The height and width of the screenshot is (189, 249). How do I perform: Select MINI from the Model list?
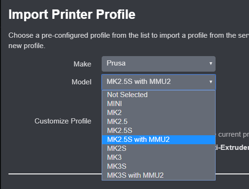159,104
